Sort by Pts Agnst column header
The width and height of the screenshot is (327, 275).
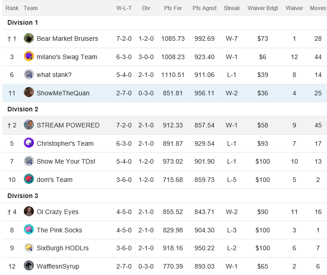point(205,8)
